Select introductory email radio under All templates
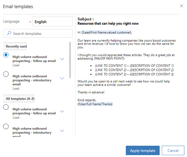The width and height of the screenshot is (187, 157). pyautogui.click(x=6, y=126)
